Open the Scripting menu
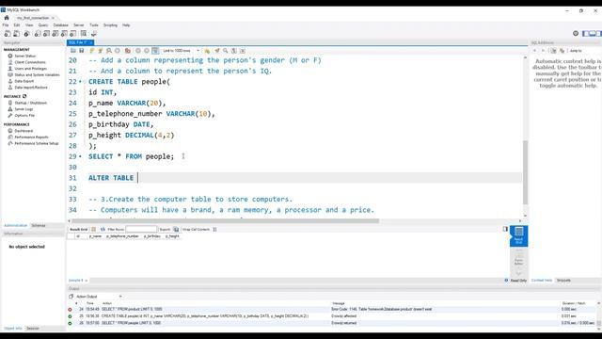The image size is (602, 339). (110, 25)
